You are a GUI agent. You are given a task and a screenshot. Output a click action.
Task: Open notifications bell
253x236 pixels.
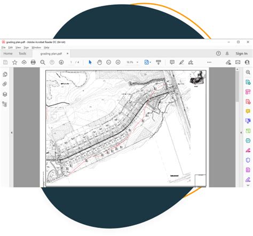pos(227,53)
